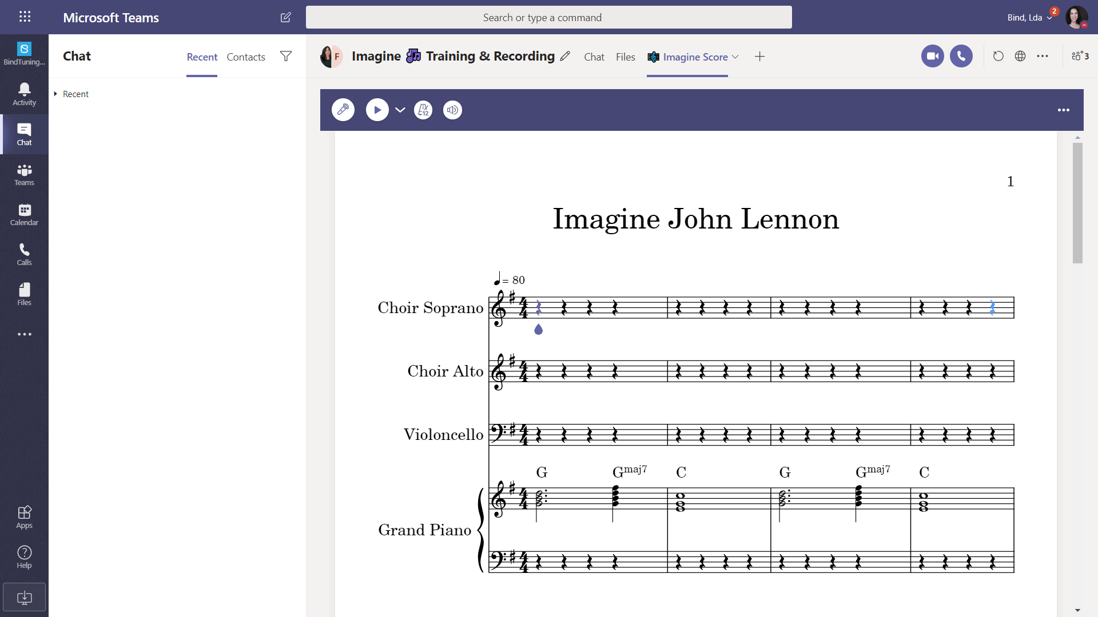Open the Apps store

click(x=24, y=517)
